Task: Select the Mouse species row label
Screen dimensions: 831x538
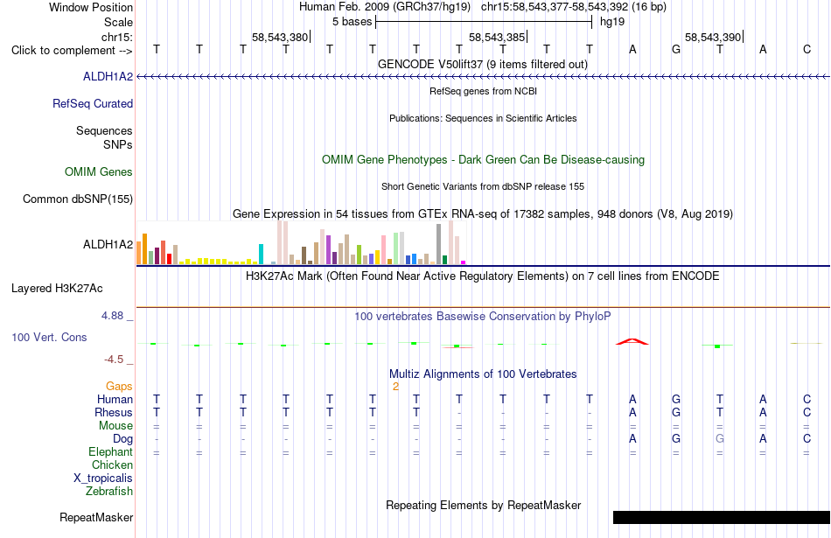Action: [115, 426]
